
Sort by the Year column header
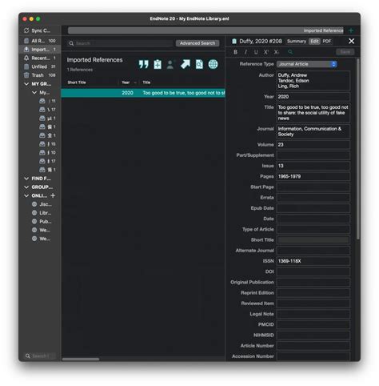pyautogui.click(x=126, y=82)
